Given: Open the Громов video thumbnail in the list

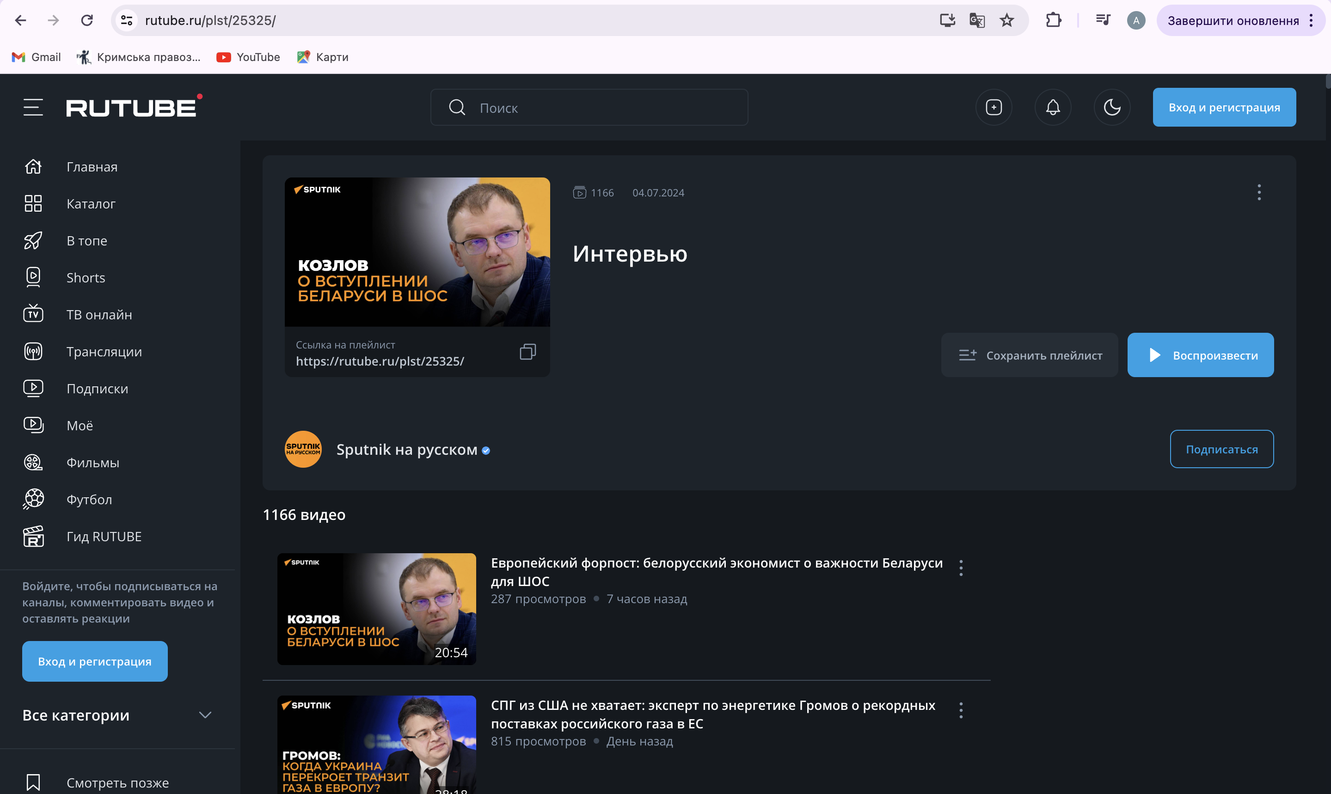Looking at the screenshot, I should [376, 745].
